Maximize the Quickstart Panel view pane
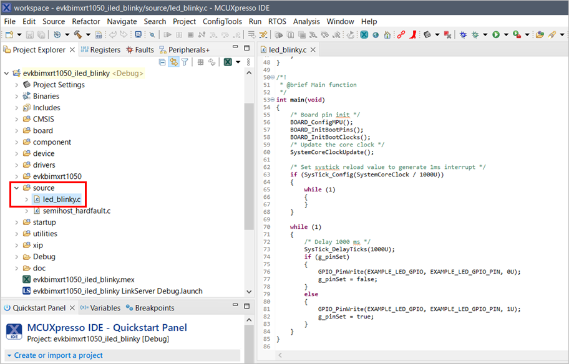The width and height of the screenshot is (569, 364). pyautogui.click(x=247, y=306)
